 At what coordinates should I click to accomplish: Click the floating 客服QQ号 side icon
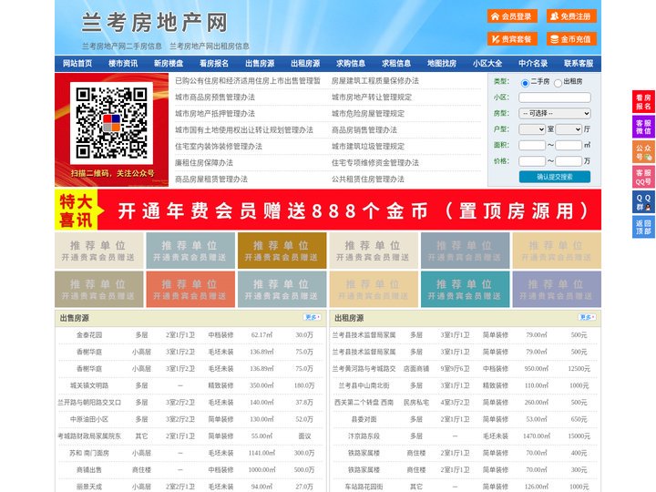click(x=643, y=177)
